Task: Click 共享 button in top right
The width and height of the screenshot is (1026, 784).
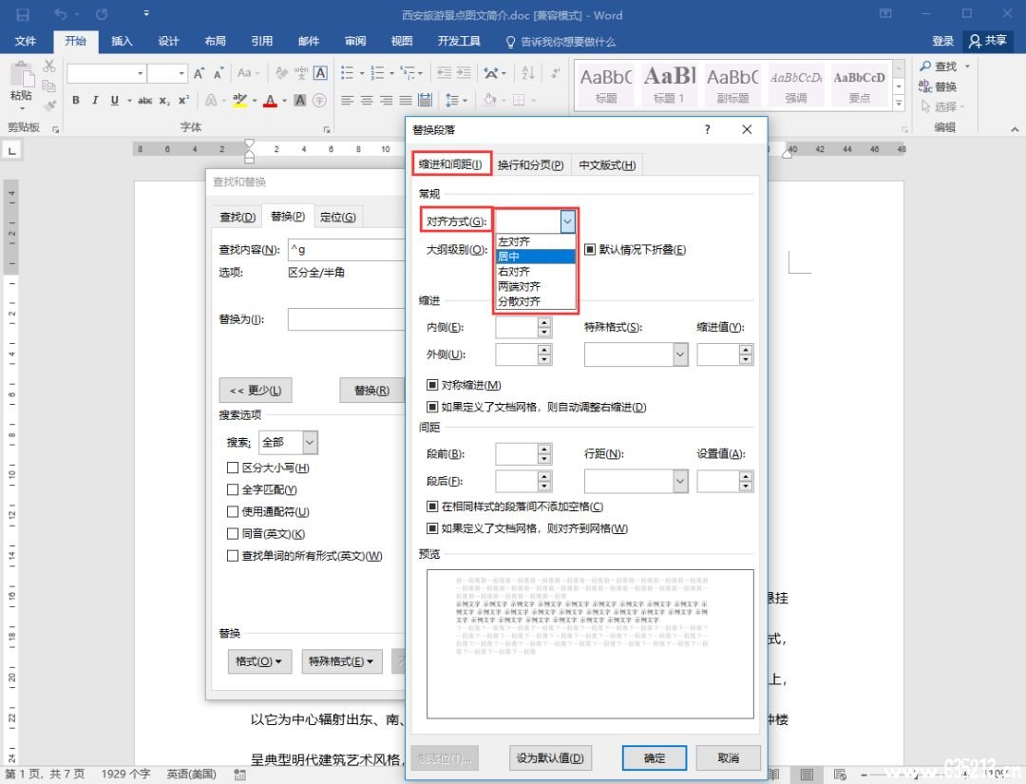Action: pyautogui.click(x=988, y=41)
